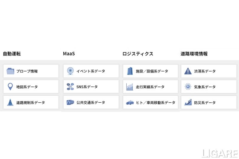Click the folder icon beside プローブ情報
This screenshot has height=159, width=239.
coord(10,71)
